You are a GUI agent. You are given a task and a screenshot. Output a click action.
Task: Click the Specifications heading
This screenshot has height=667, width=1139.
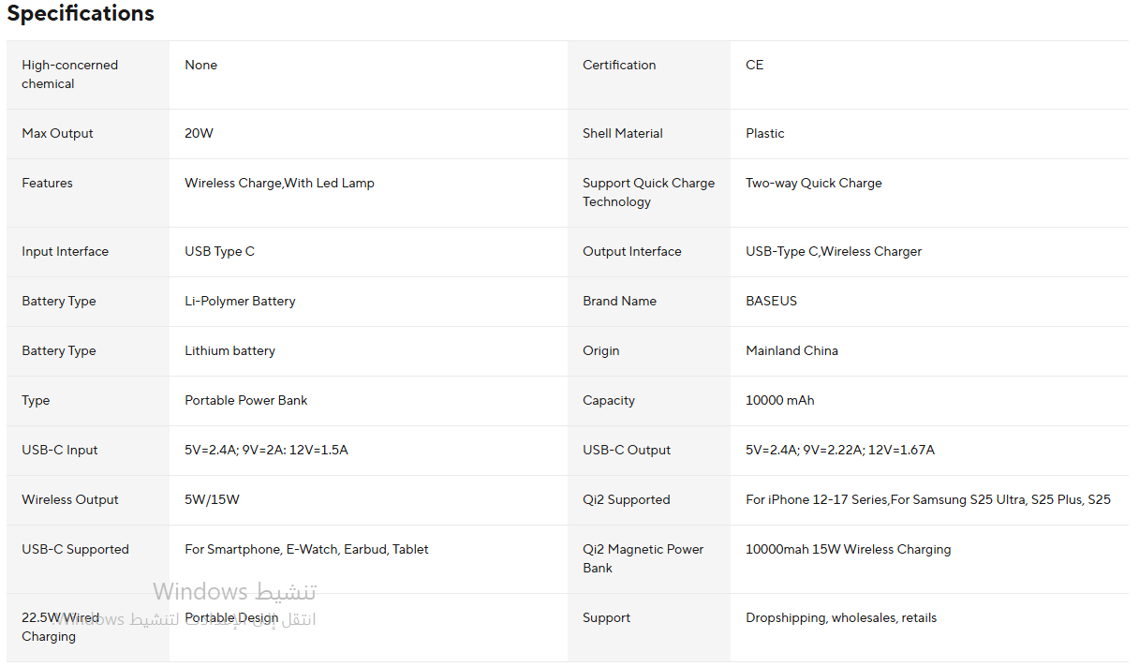click(x=81, y=14)
